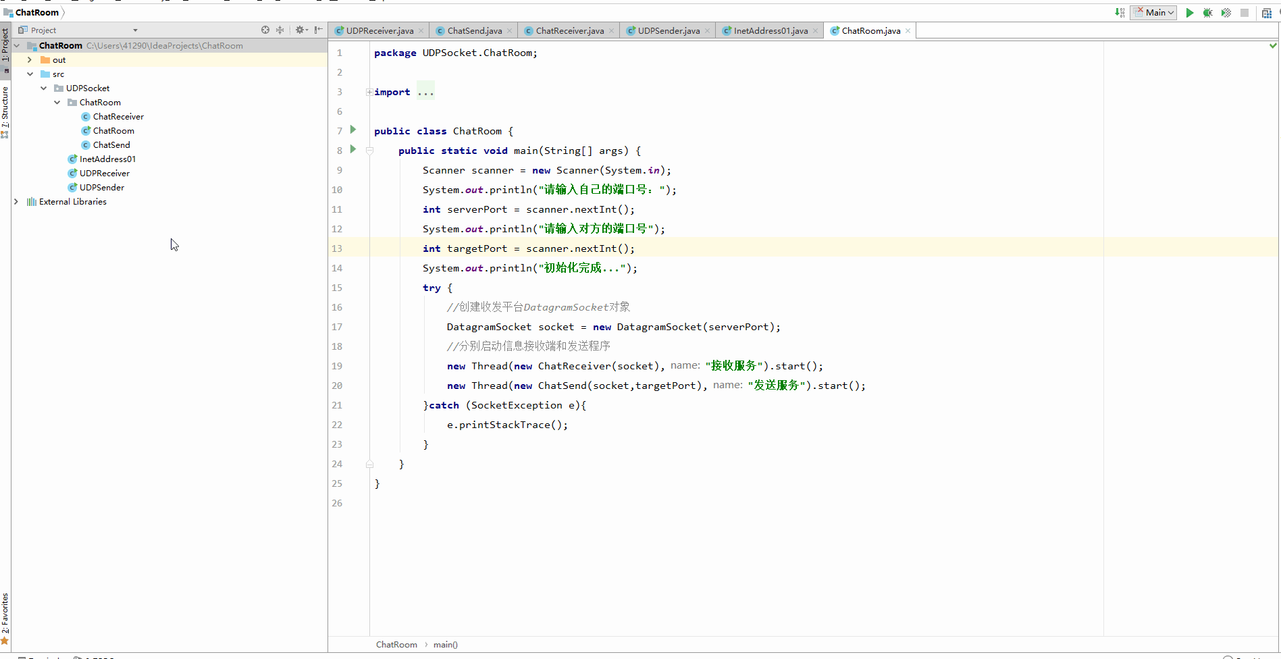The height and width of the screenshot is (659, 1281).
Task: Close the UDPReceiver.java tab
Action: click(x=421, y=31)
